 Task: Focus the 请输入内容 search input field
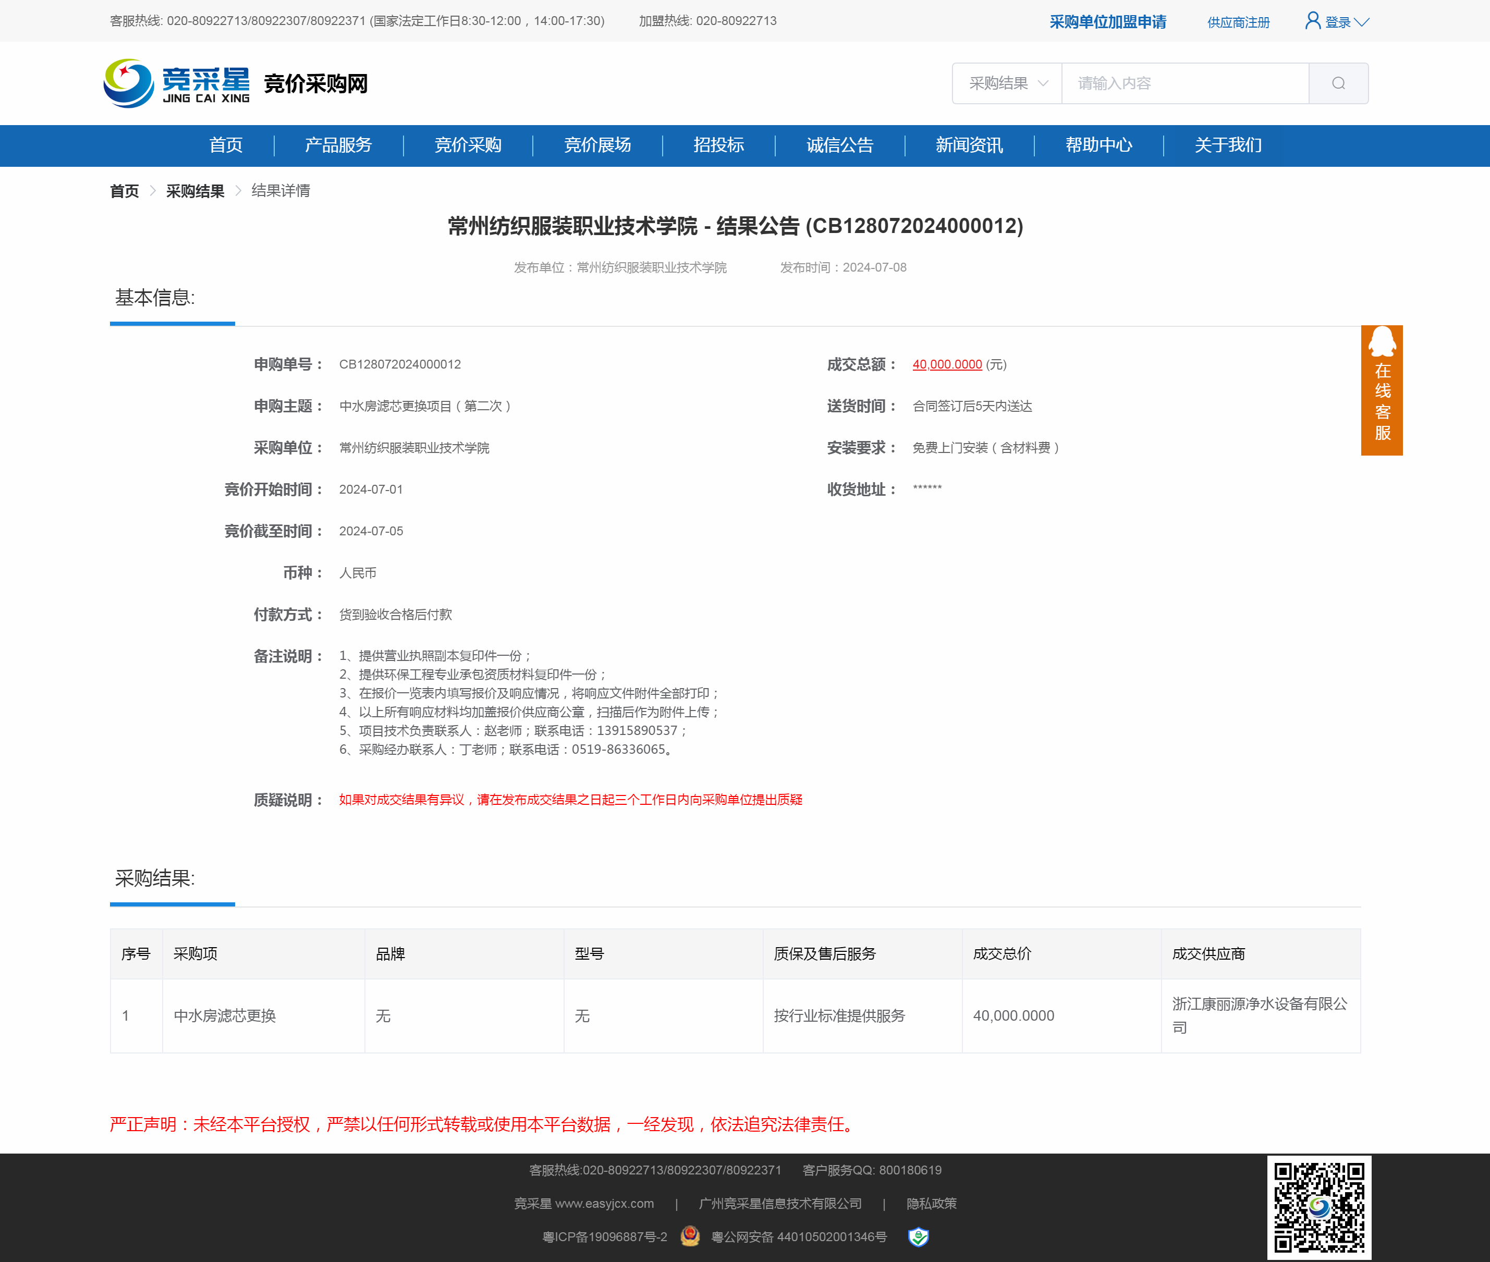pos(1184,84)
